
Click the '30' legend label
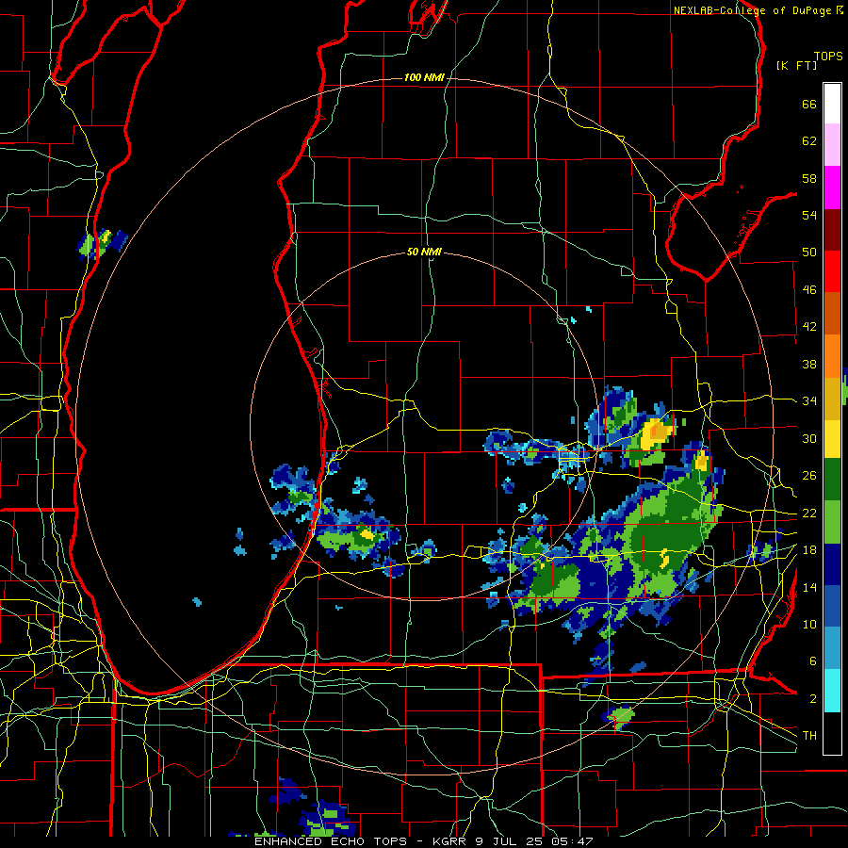[809, 438]
